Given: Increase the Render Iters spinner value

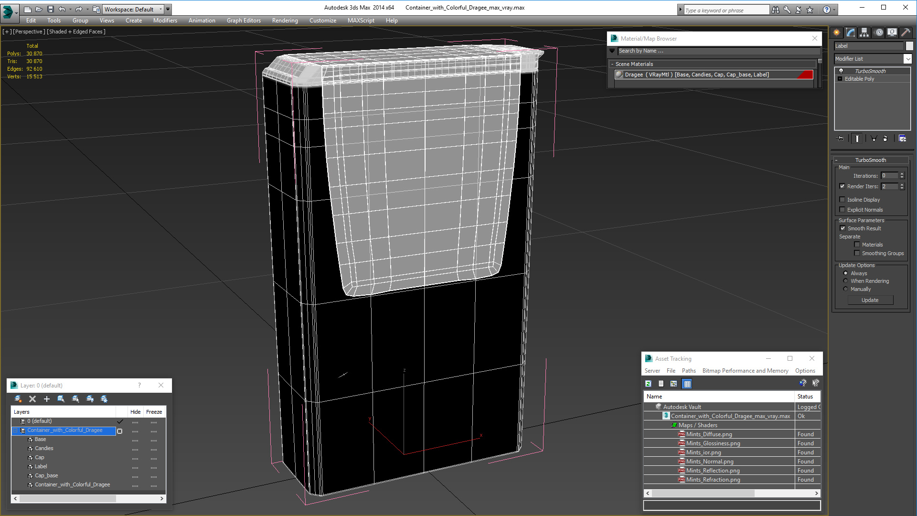Looking at the screenshot, I should (x=902, y=184).
